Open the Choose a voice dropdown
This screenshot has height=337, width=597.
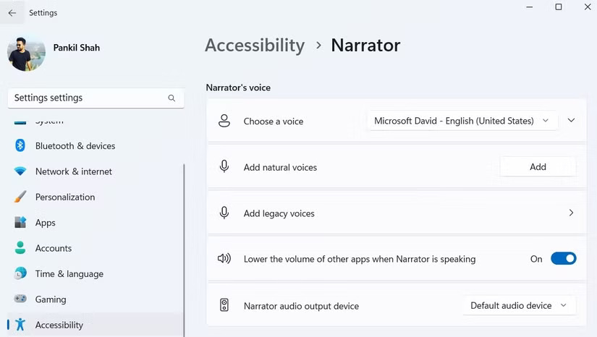pos(462,121)
